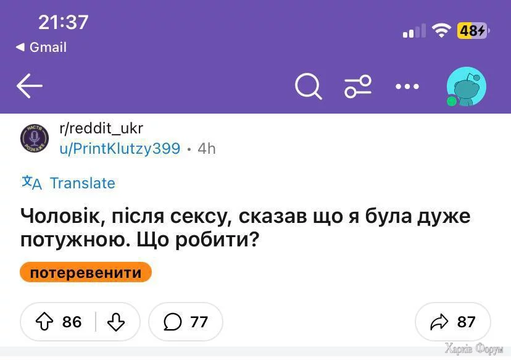This screenshot has height=360, width=511.
Task: Open the Snoo profile avatar menu
Action: click(x=466, y=86)
